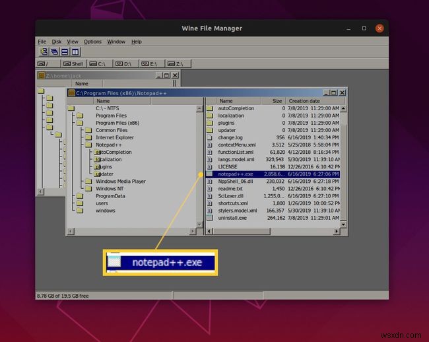Click file list horizontal scrollbar left arrow
The height and width of the screenshot is (342, 429).
209,231
